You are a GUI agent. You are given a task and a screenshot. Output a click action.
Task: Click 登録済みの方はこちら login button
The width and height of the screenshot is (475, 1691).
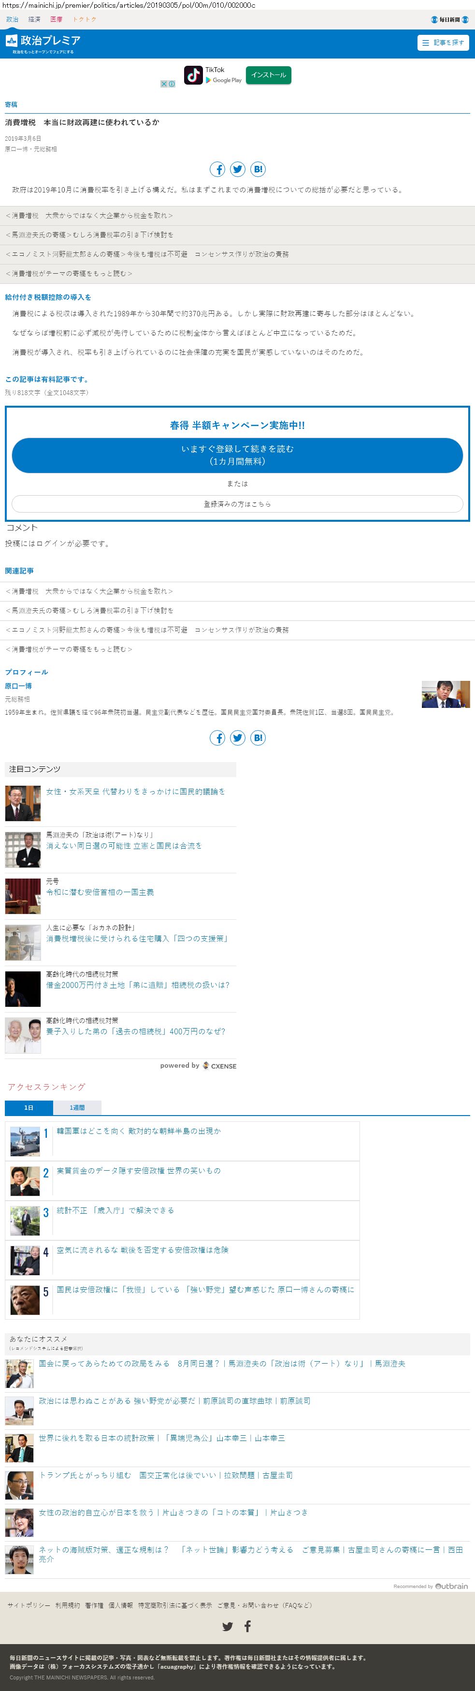click(238, 504)
